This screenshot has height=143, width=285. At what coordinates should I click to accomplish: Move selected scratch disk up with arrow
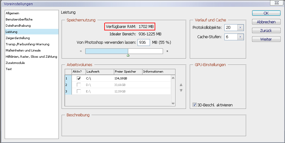click(181, 85)
